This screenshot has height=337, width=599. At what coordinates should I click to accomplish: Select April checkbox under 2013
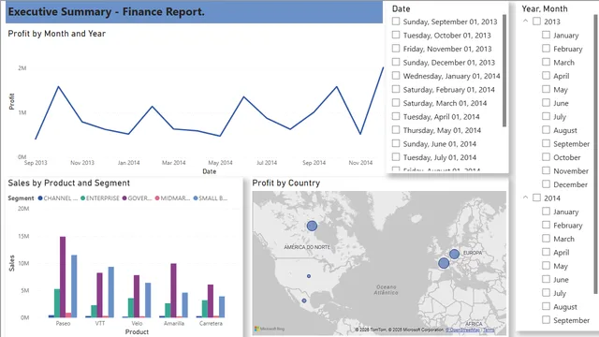coord(546,75)
